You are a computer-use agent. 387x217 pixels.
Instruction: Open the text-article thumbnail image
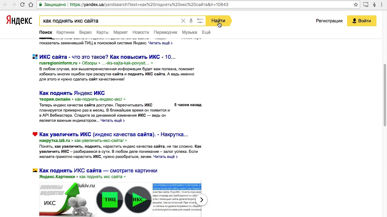point(177,200)
